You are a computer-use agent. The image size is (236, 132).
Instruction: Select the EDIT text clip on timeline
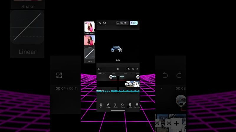tap(114, 77)
